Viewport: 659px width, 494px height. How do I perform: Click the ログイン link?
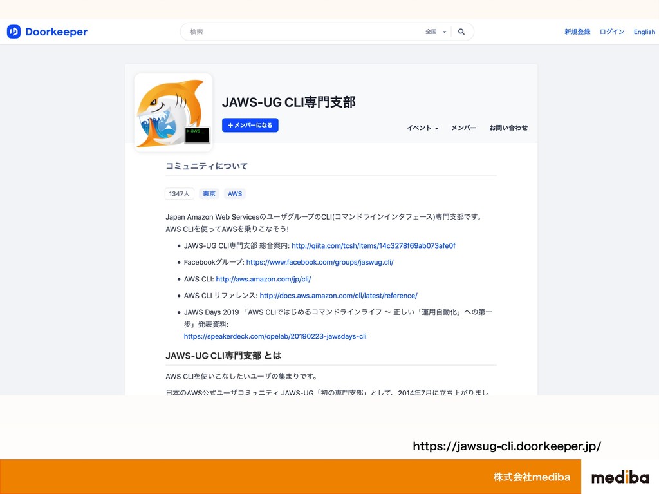click(612, 32)
